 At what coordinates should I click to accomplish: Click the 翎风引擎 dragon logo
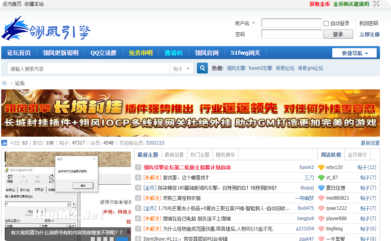46,29
